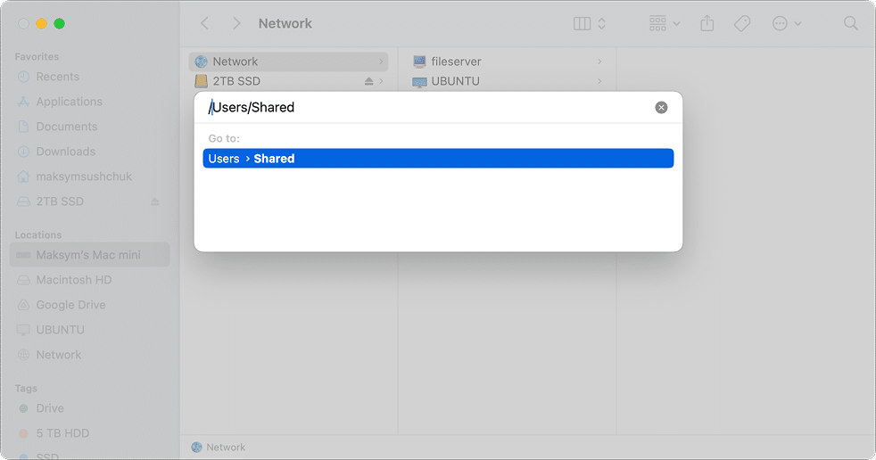
Task: Click the Tags toolbar icon
Action: 742,23
